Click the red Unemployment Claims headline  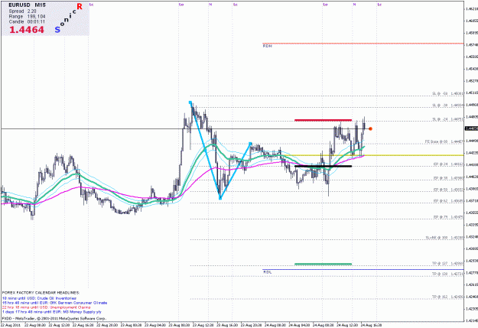coord(47,307)
